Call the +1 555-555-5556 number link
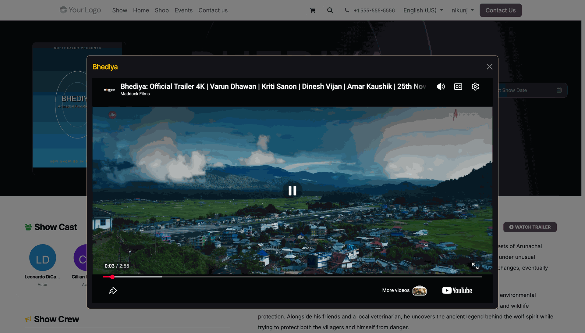The width and height of the screenshot is (585, 333). (x=374, y=10)
